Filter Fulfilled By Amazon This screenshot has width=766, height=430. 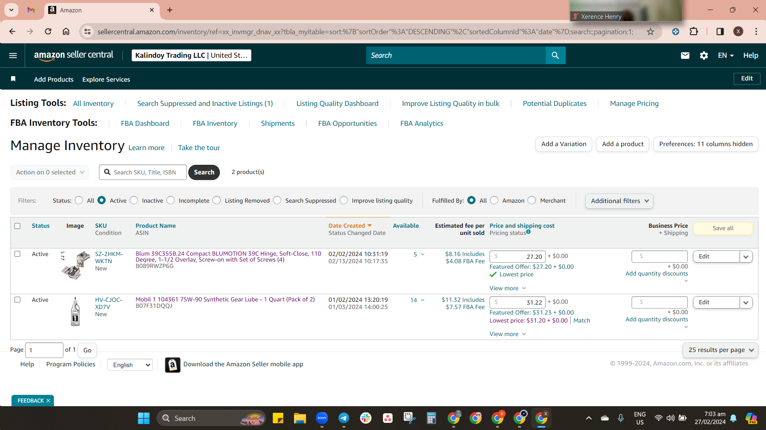494,200
